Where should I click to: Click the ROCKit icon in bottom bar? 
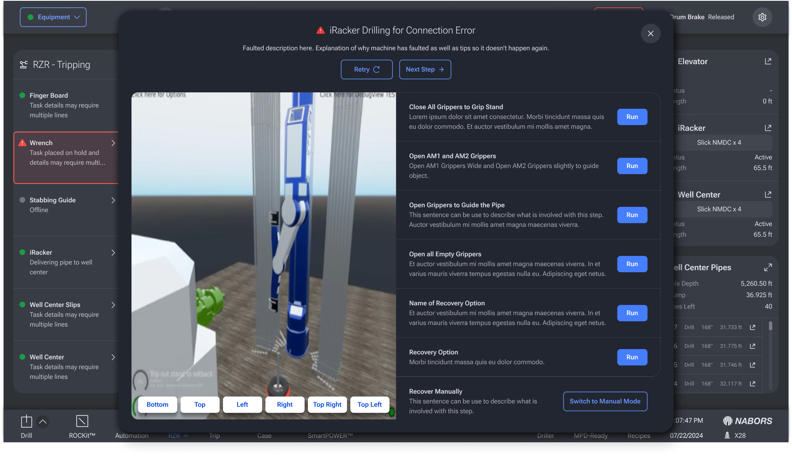(x=82, y=421)
